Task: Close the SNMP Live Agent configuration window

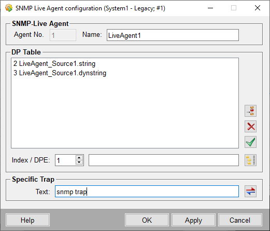Action: 258,8
